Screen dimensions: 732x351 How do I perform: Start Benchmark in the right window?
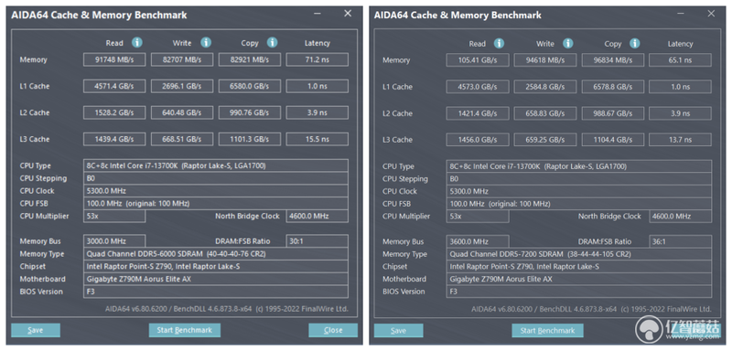547,331
